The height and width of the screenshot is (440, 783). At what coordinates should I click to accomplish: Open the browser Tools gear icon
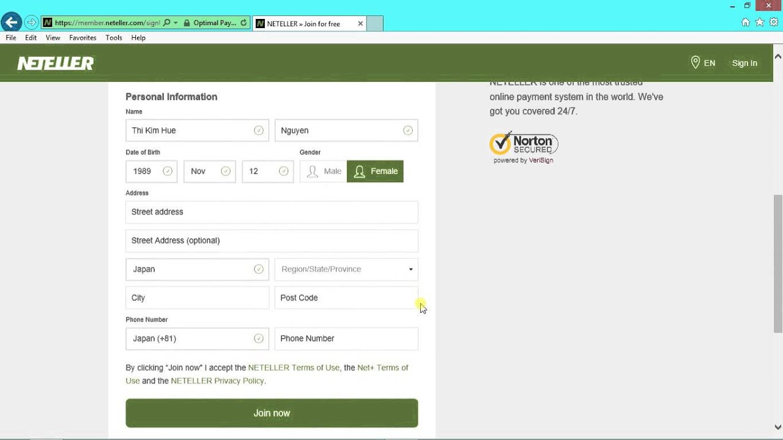click(774, 23)
